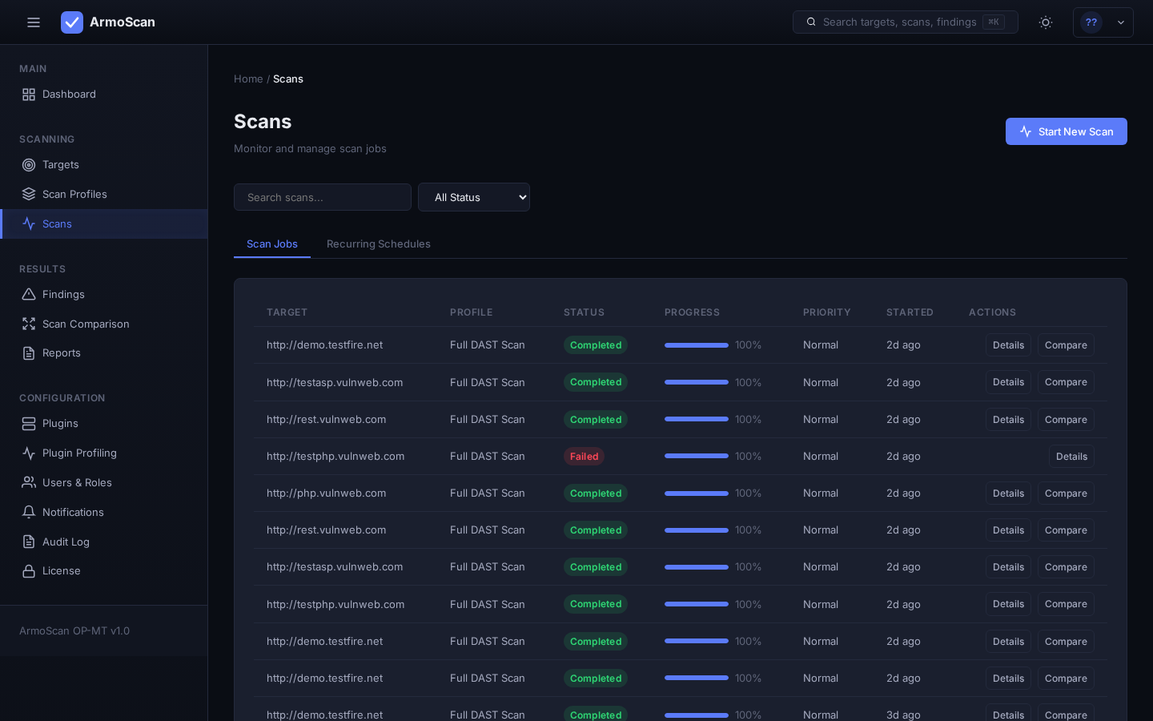This screenshot has width=1153, height=721.
Task: Click the user avatar with question marks
Action: [1091, 22]
